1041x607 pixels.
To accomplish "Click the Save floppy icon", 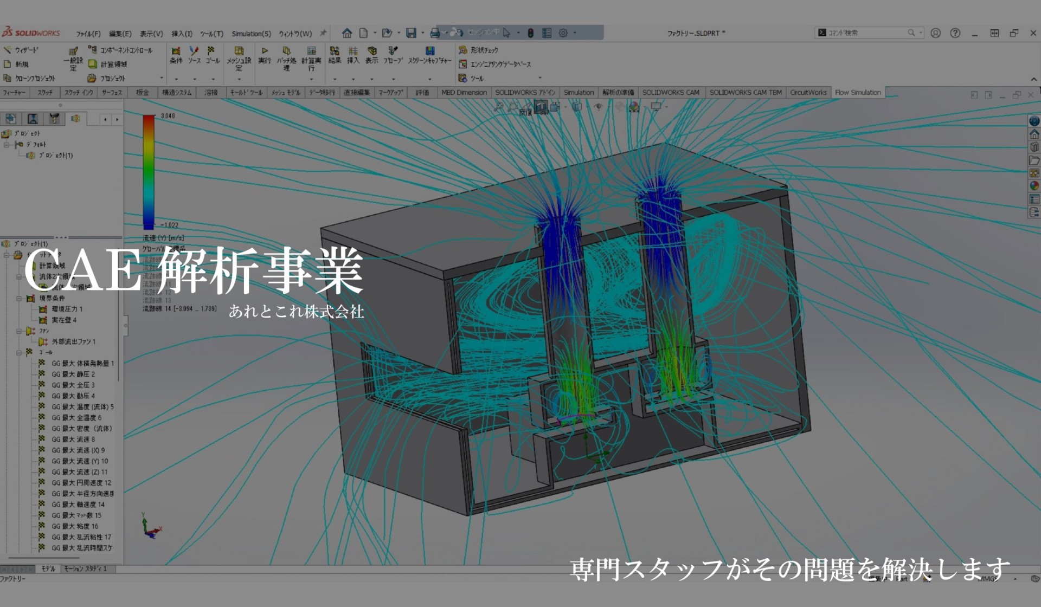I will tap(412, 33).
